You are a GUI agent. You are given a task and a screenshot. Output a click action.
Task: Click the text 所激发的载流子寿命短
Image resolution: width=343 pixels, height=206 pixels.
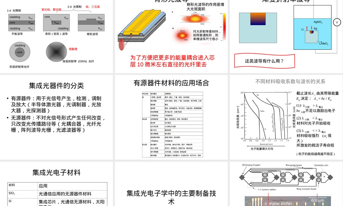coord(315,145)
